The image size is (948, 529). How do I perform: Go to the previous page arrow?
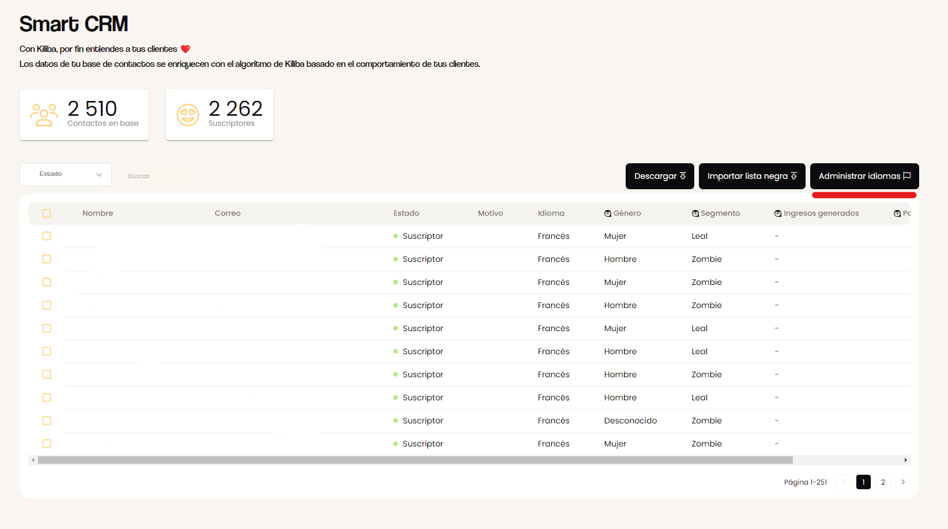pos(844,482)
